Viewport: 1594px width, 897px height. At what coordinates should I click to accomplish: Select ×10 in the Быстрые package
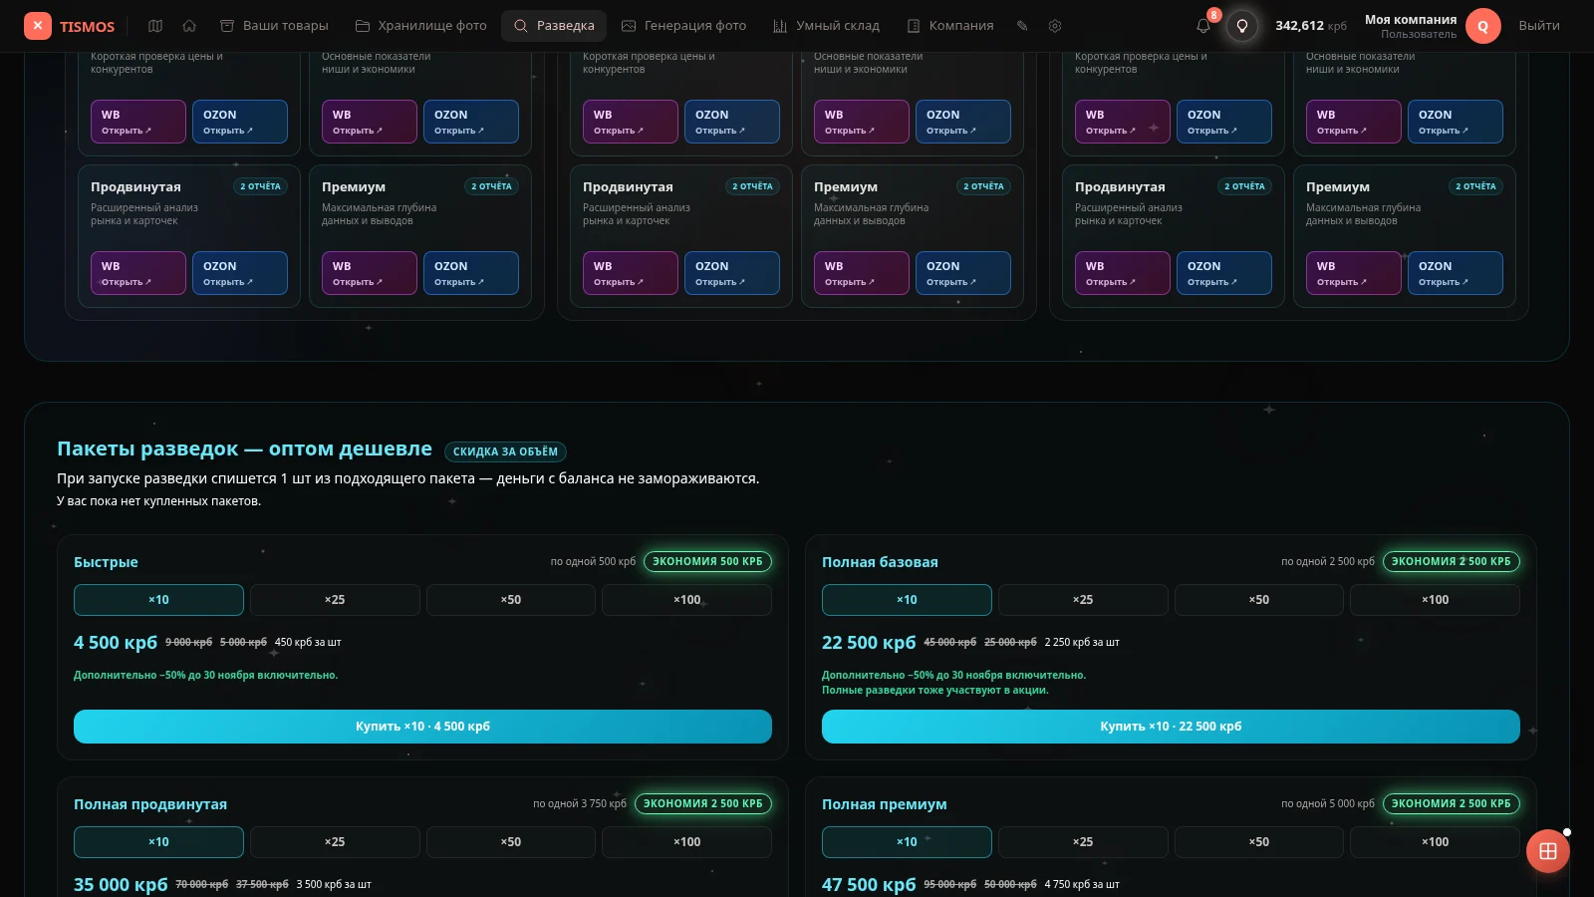[x=158, y=600]
